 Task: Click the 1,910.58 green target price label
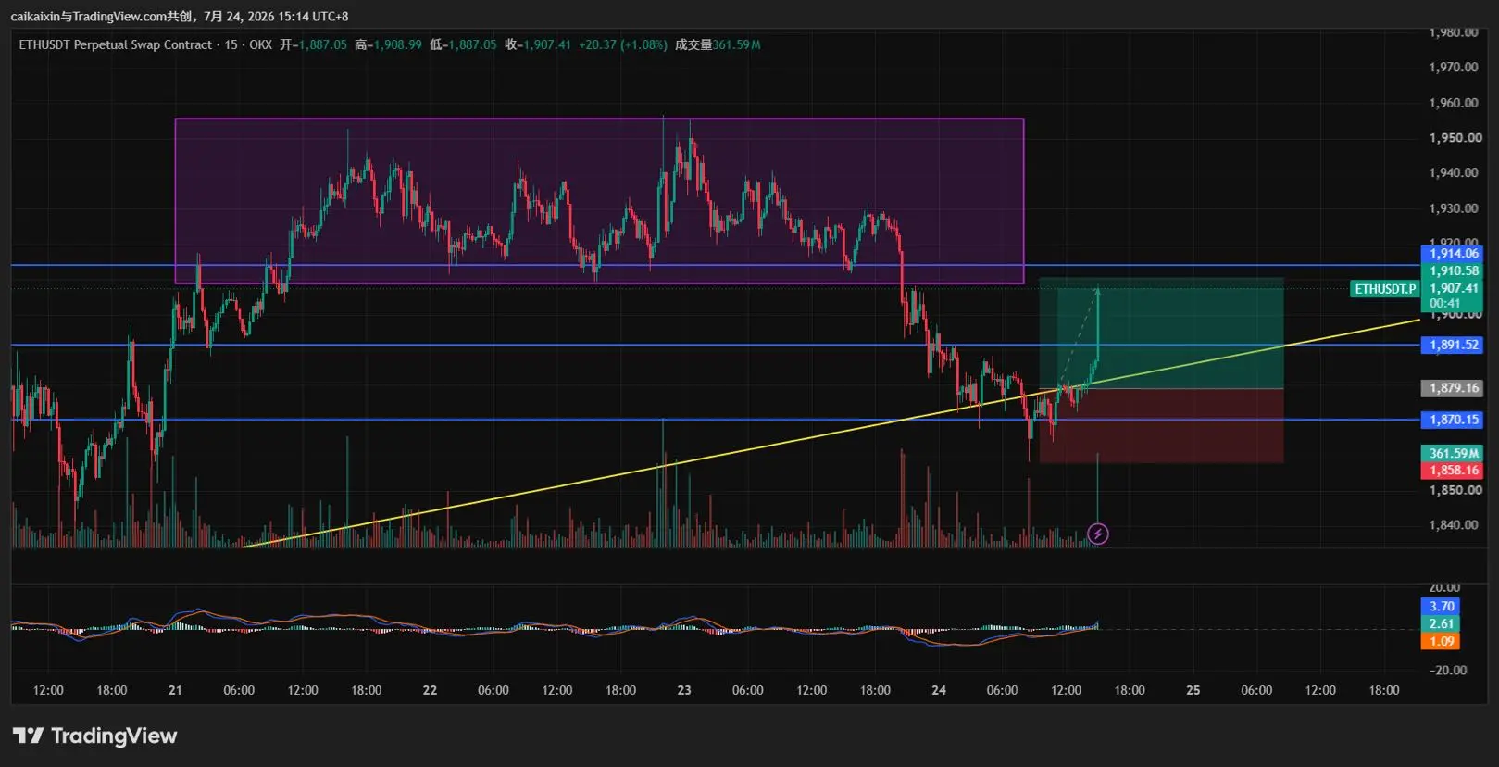[1454, 270]
